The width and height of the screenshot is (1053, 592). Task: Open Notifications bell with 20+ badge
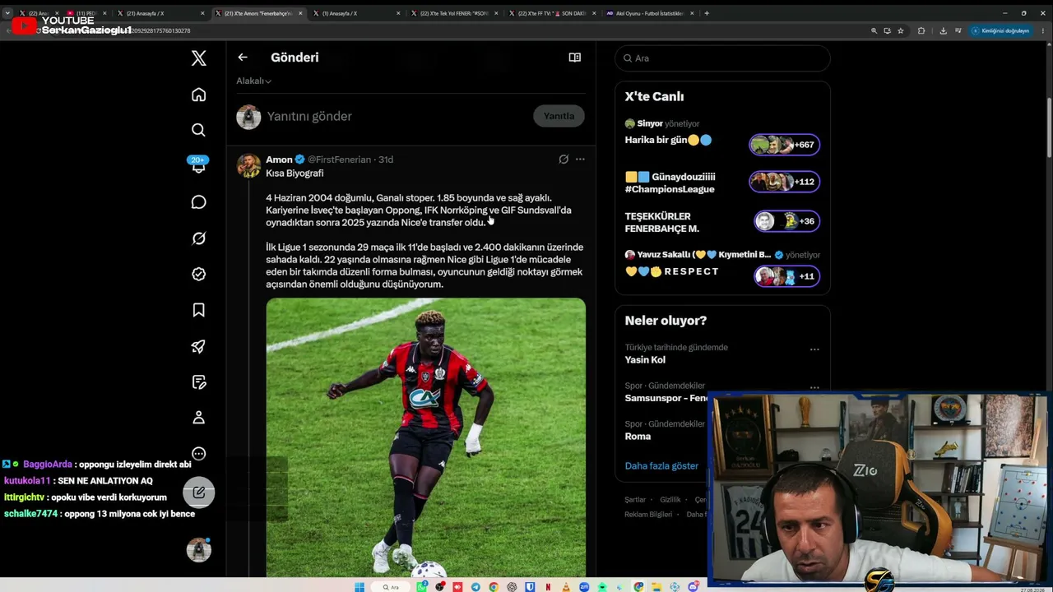tap(198, 165)
